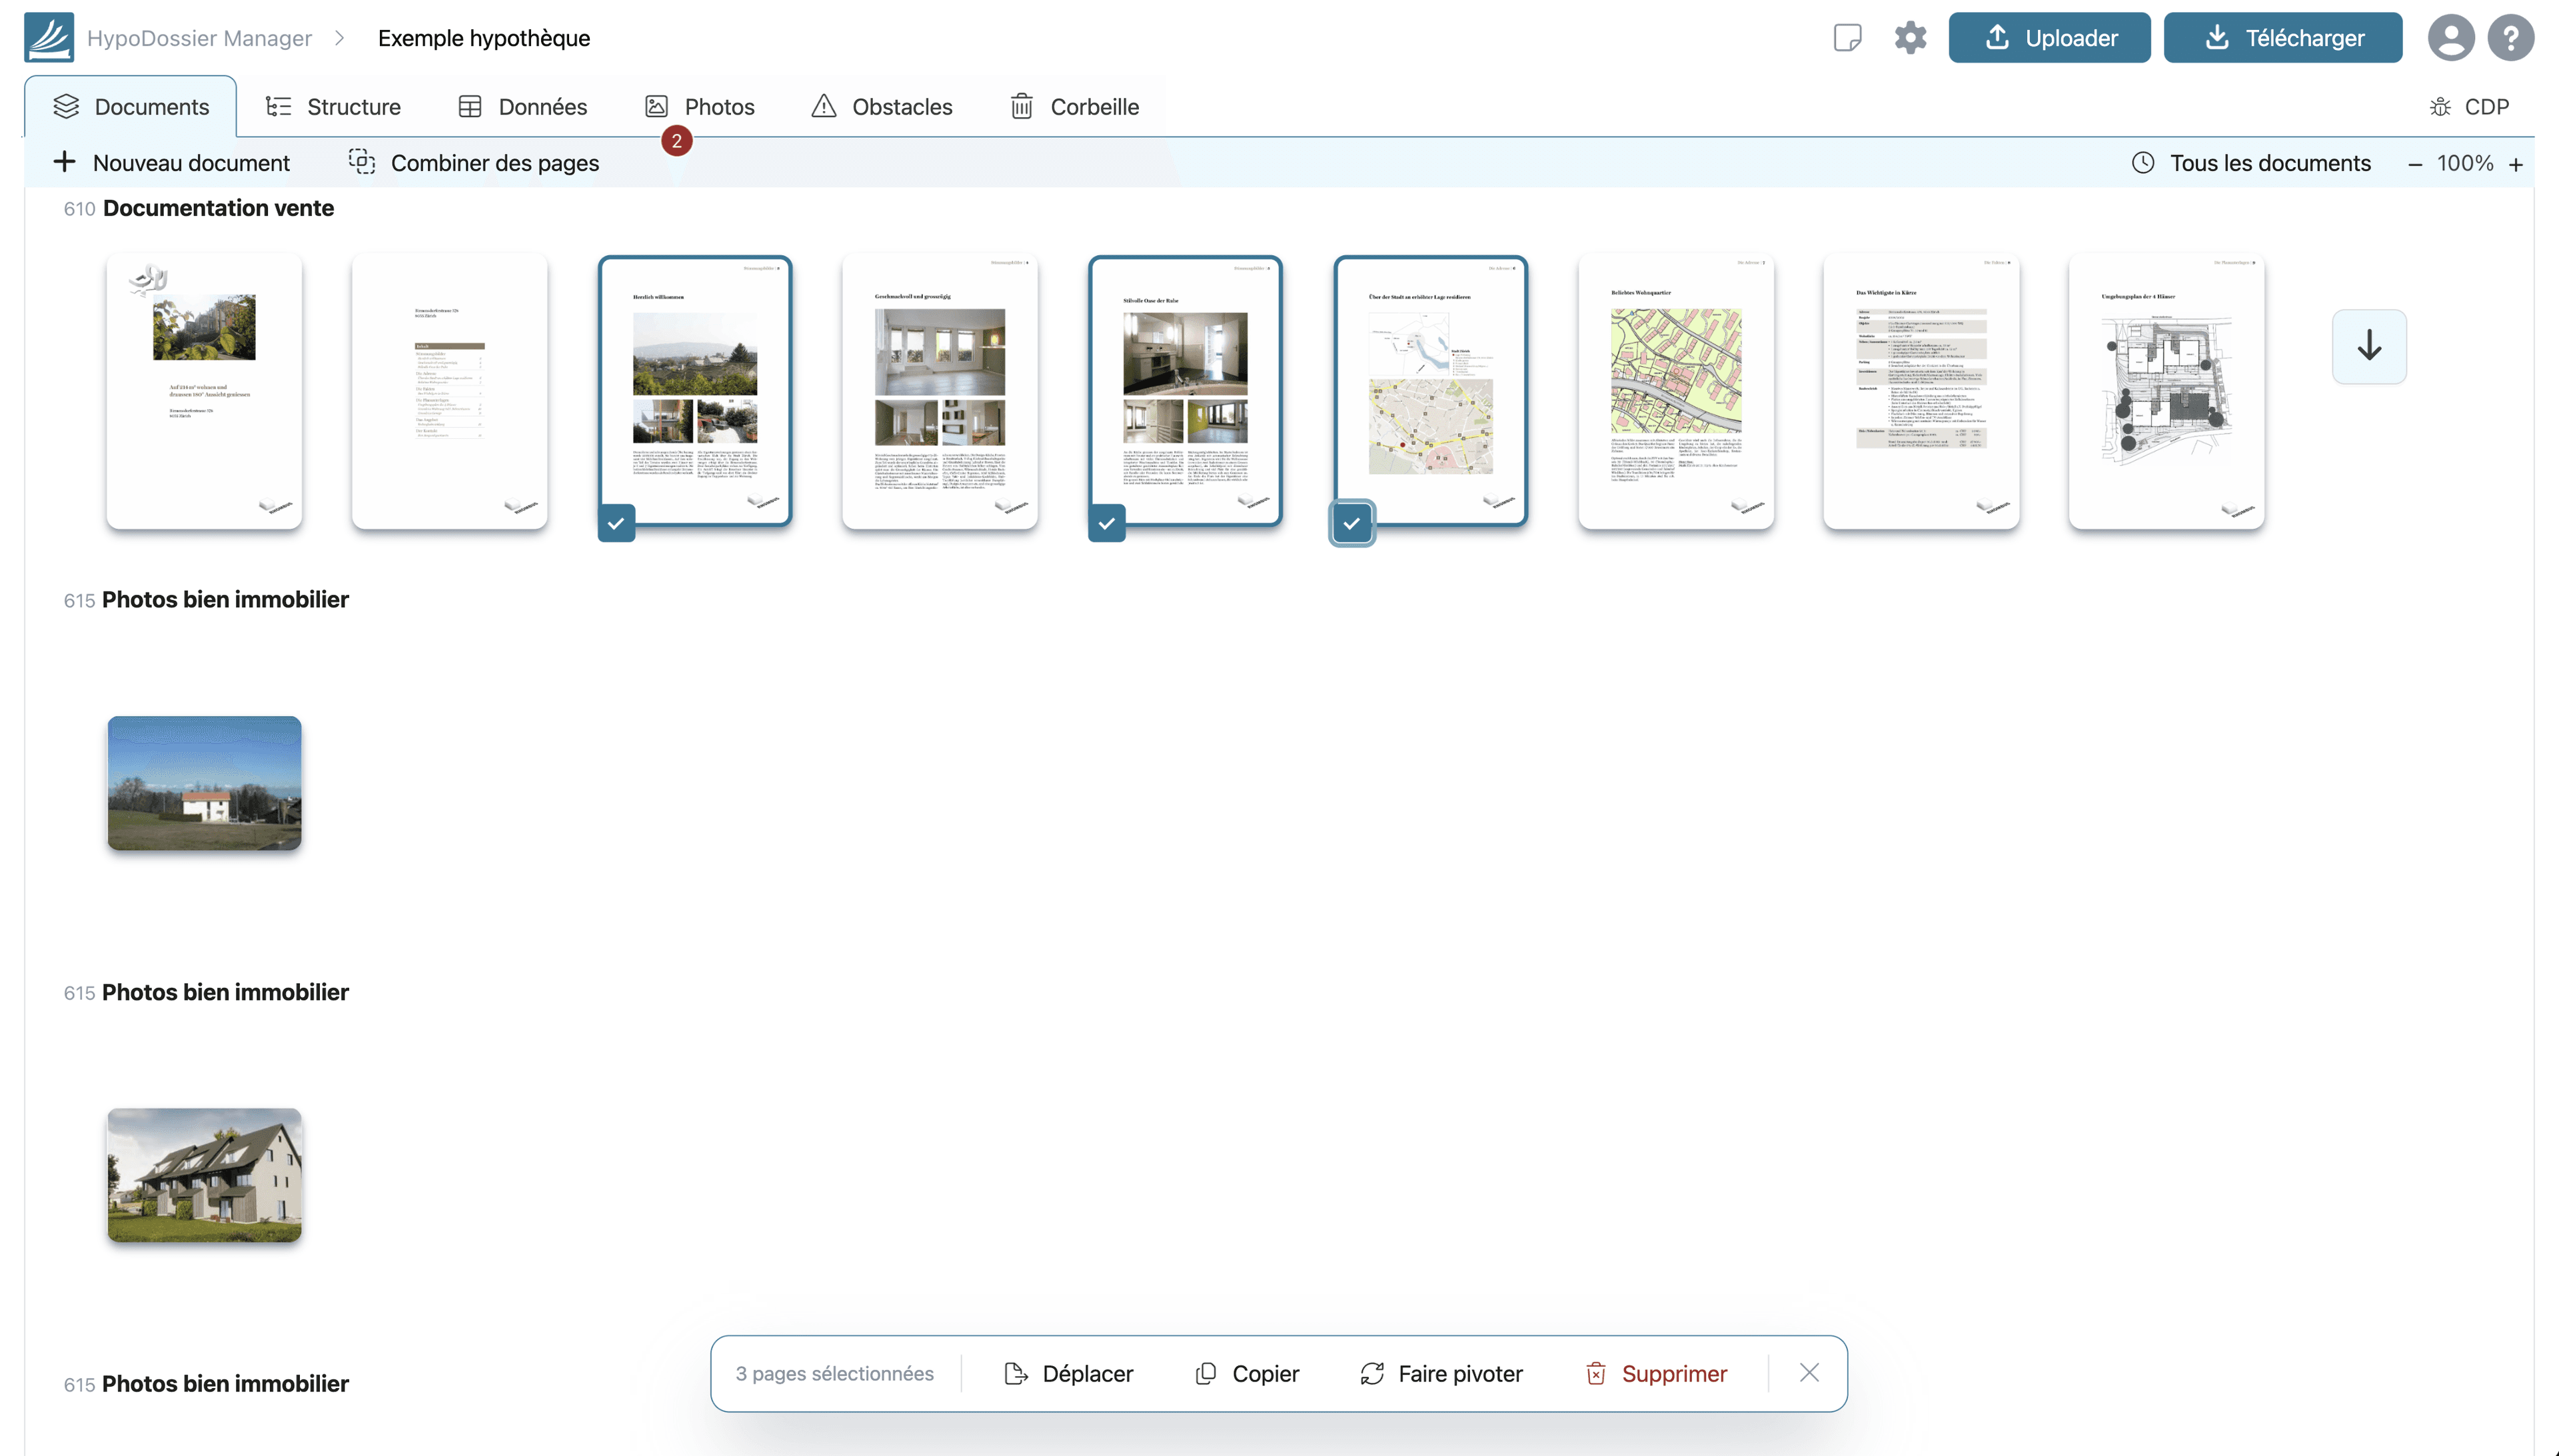Screen dimensions: 2559x1456
Task: Open the row houses rendering photo
Action: coord(204,1175)
